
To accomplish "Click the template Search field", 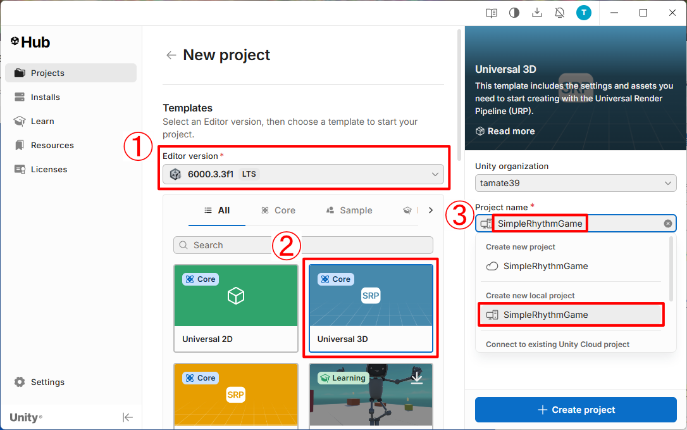I will click(x=304, y=245).
